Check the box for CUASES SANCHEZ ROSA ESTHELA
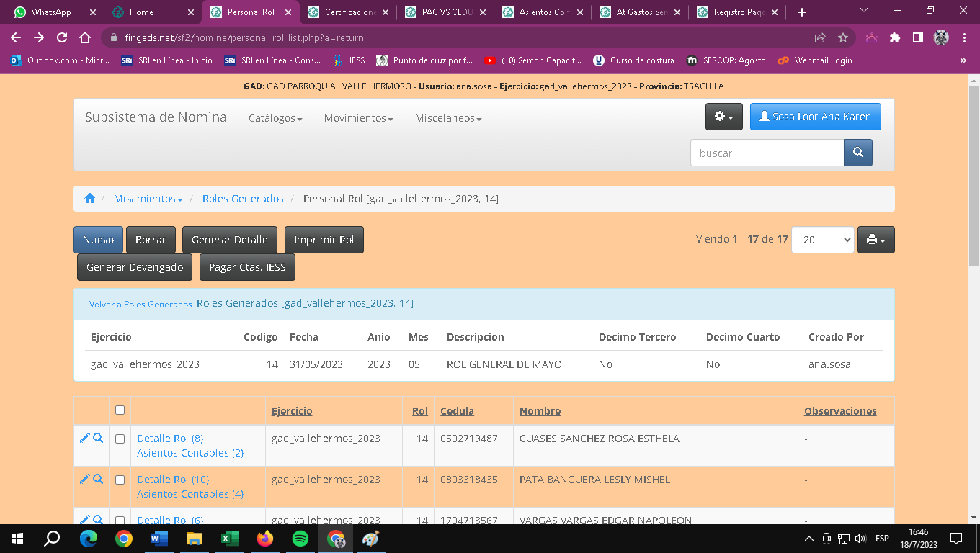 (120, 439)
